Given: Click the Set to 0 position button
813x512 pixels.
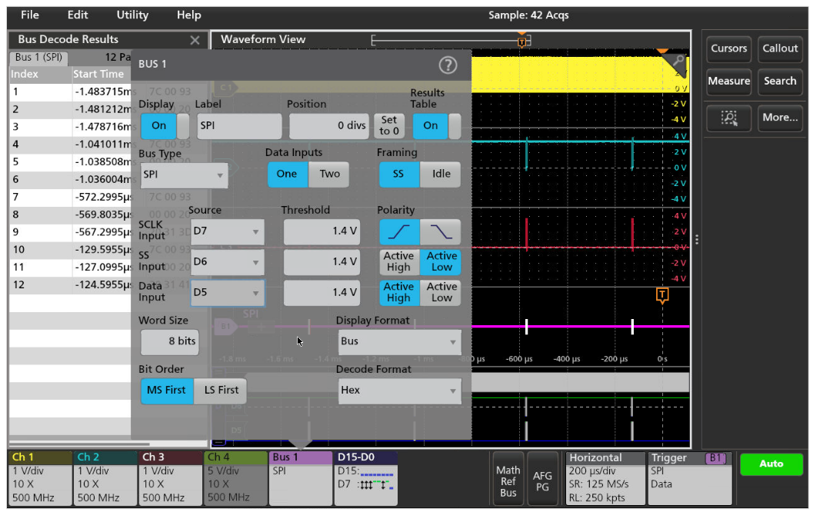Looking at the screenshot, I should point(389,125).
